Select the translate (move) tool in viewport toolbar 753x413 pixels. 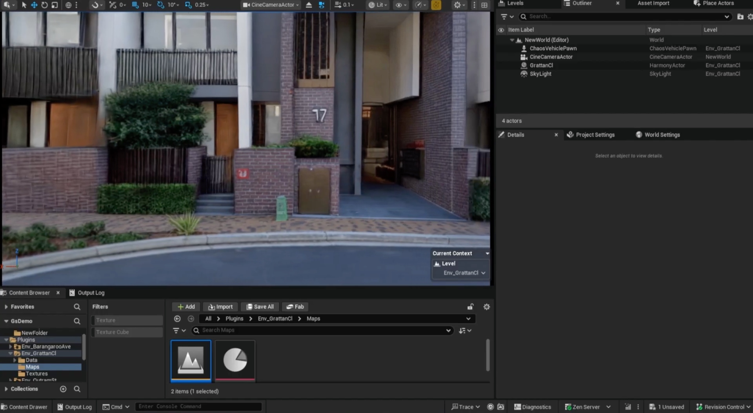tap(34, 5)
